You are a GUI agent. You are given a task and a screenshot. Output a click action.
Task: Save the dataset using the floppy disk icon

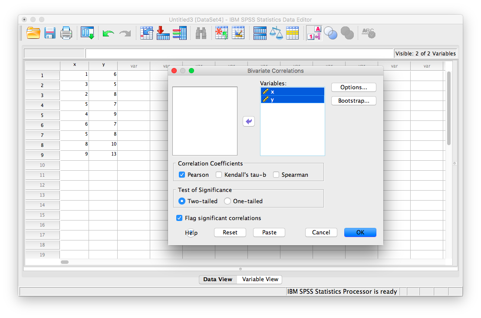click(x=49, y=33)
